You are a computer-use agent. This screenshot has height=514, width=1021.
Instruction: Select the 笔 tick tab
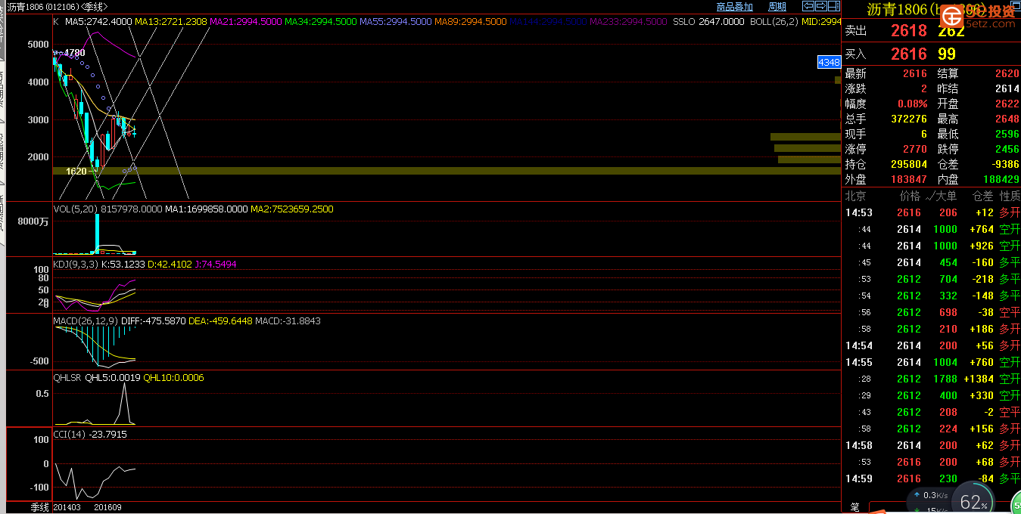coord(854,507)
